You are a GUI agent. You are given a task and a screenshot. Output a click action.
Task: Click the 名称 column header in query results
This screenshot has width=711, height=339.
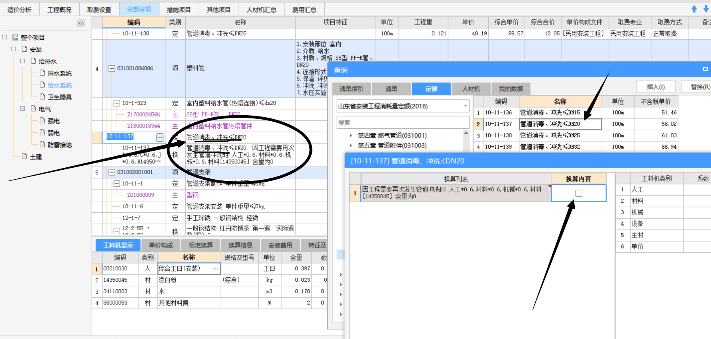coord(560,101)
